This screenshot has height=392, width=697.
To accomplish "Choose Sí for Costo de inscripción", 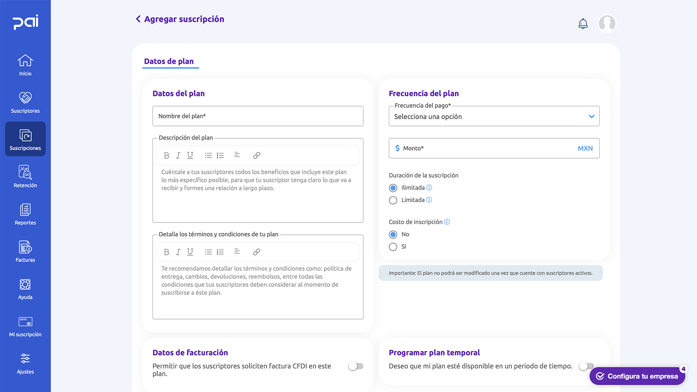I will 393,247.
